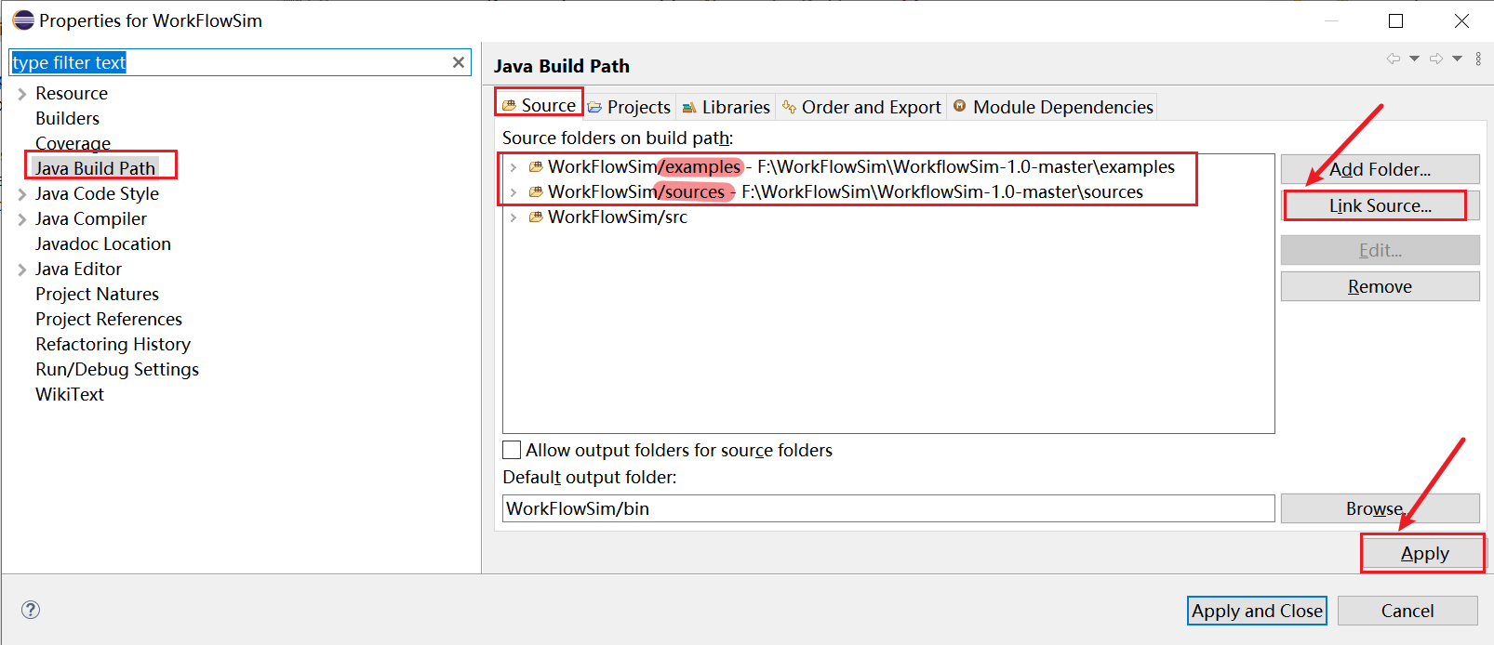Open back history dropdown arrow
1494x645 pixels.
[x=1414, y=59]
